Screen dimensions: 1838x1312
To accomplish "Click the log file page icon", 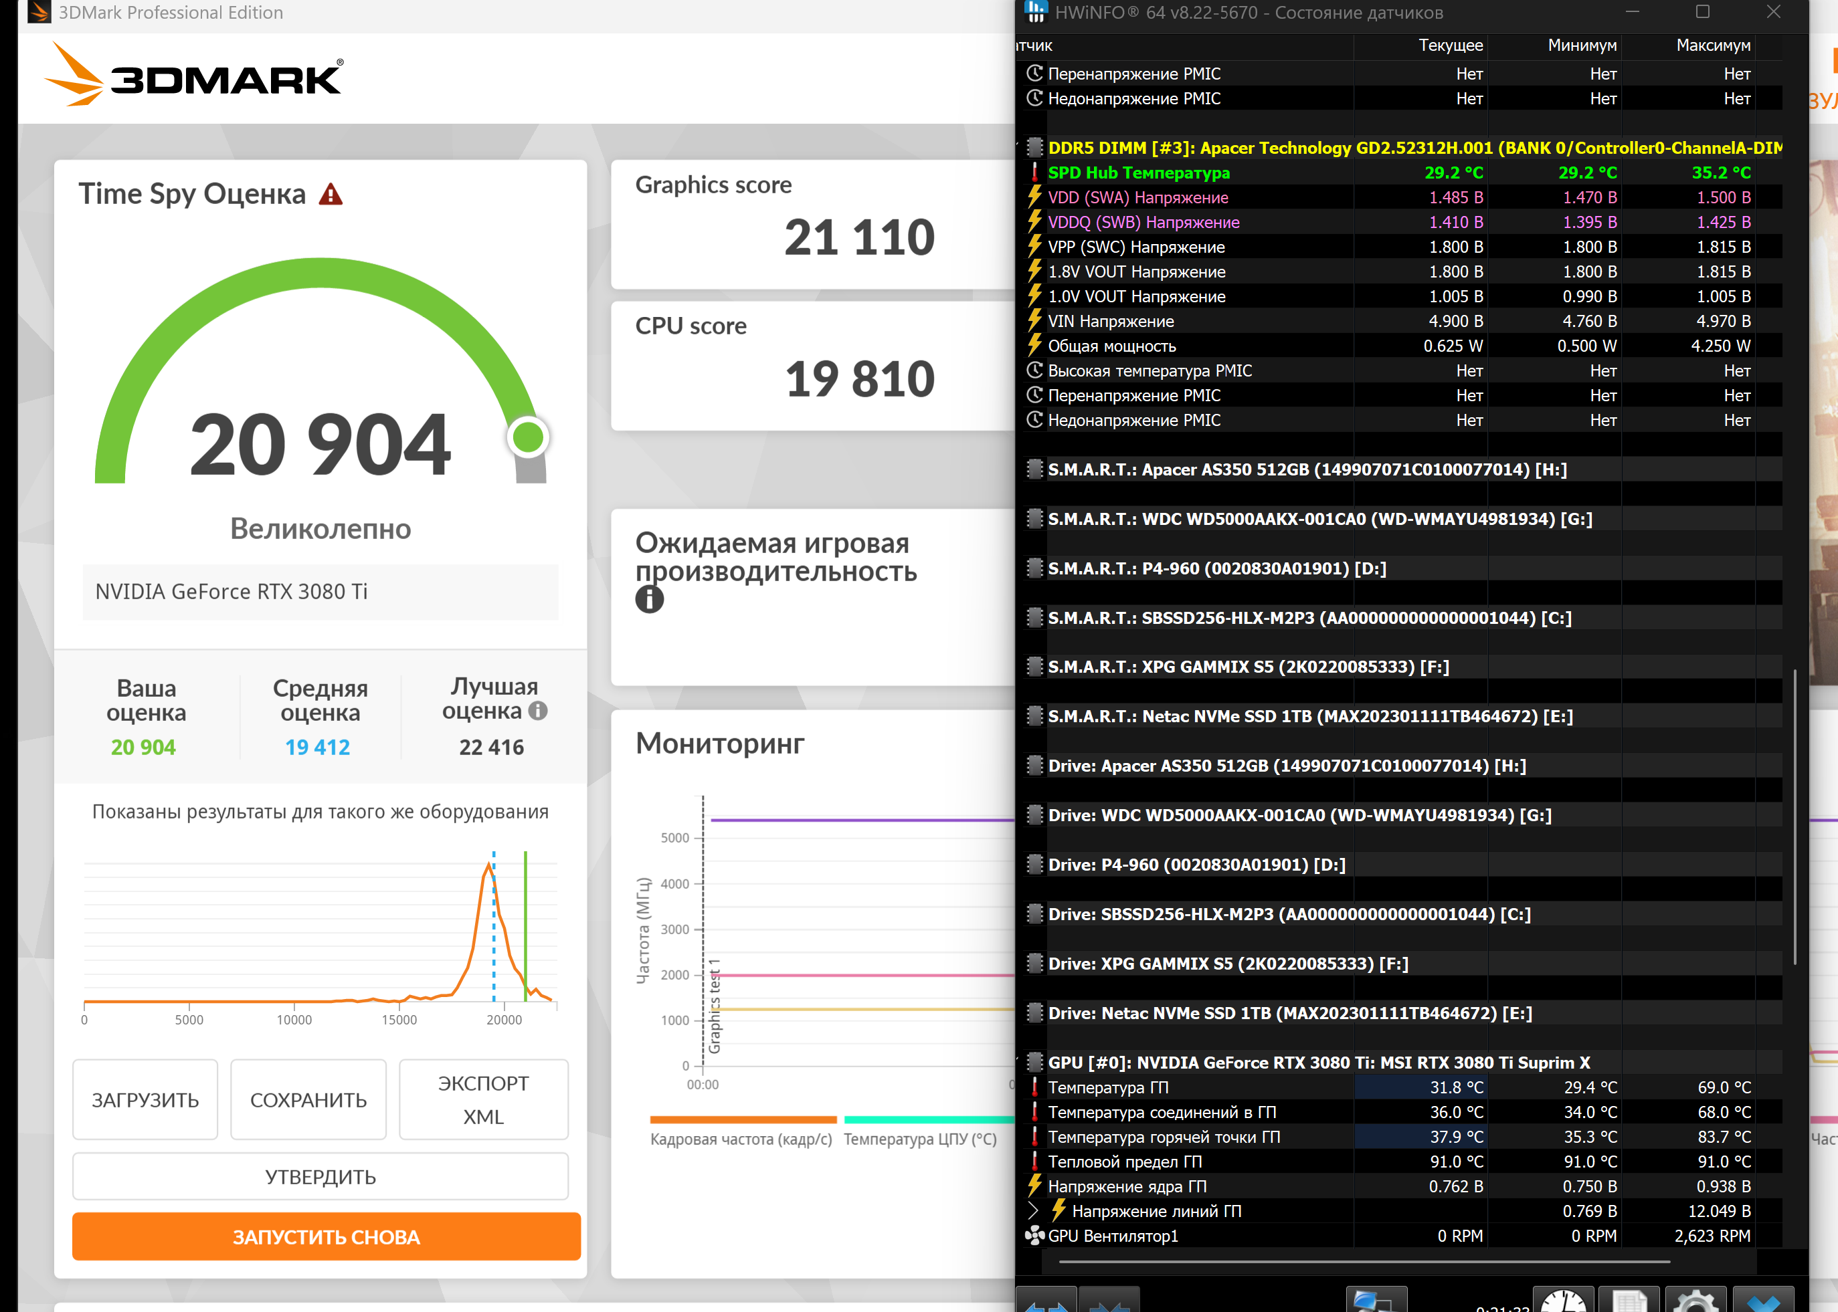I will pyautogui.click(x=1628, y=1301).
